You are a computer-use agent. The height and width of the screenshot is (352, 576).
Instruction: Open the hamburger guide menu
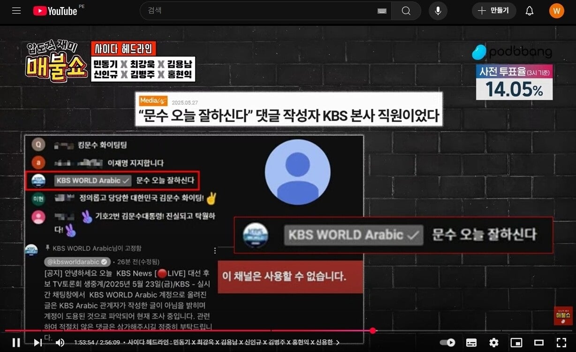16,11
